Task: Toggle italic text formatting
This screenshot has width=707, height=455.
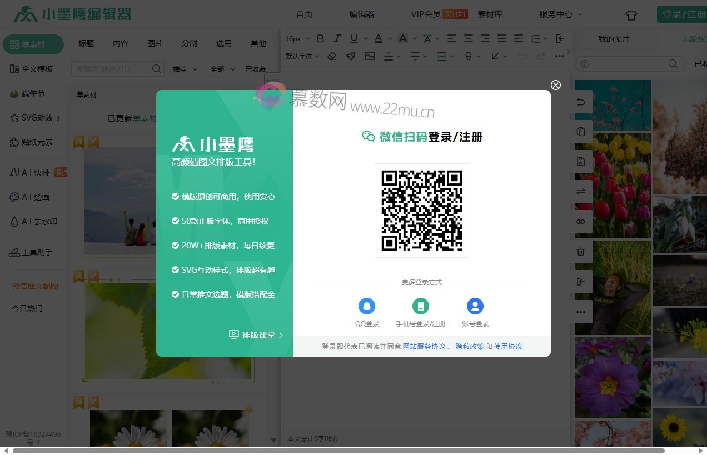Action: pyautogui.click(x=337, y=38)
